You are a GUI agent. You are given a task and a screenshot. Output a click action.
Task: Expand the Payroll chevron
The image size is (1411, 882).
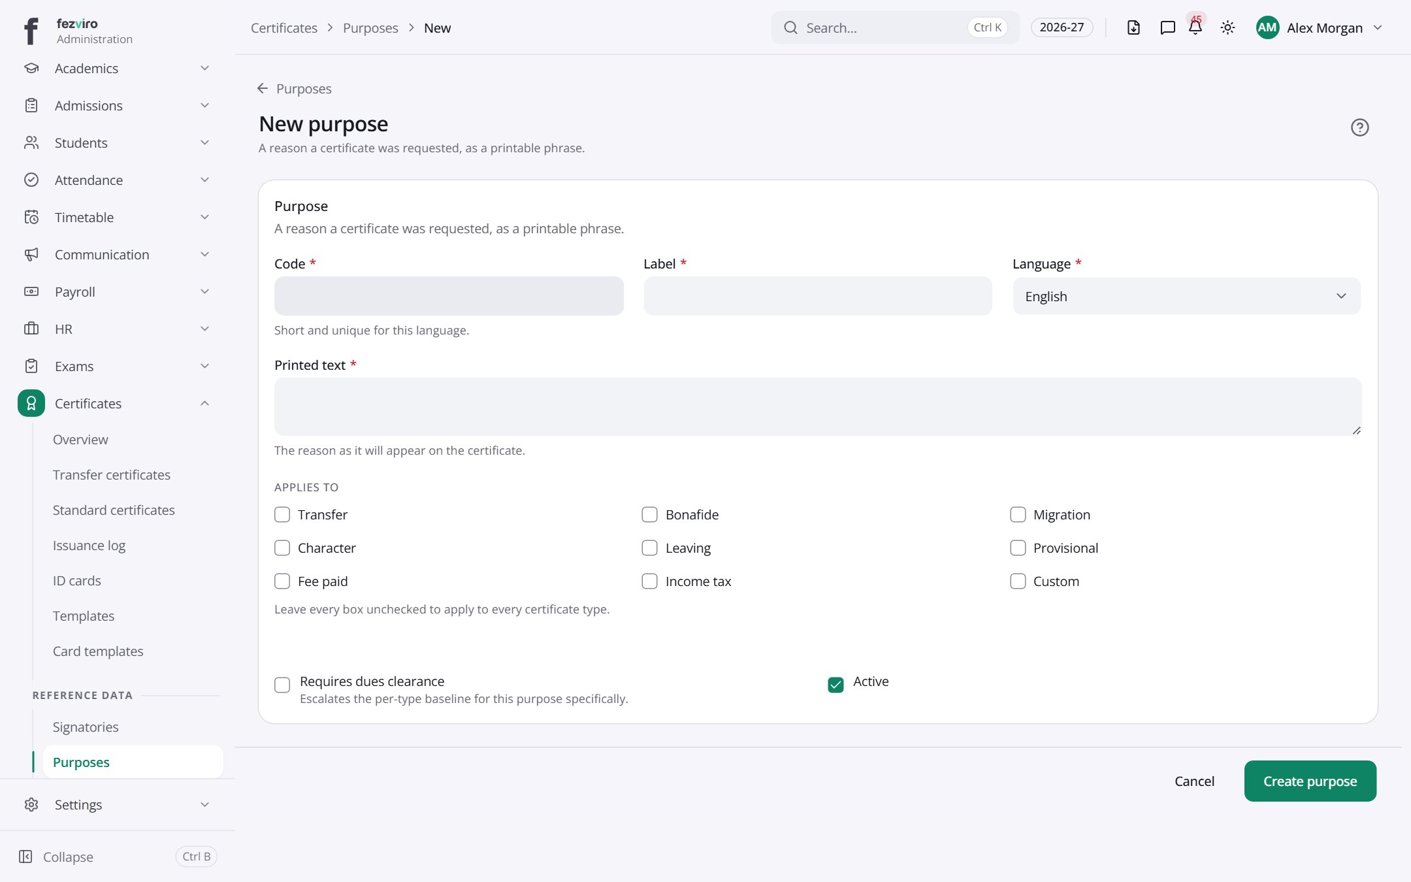point(205,292)
